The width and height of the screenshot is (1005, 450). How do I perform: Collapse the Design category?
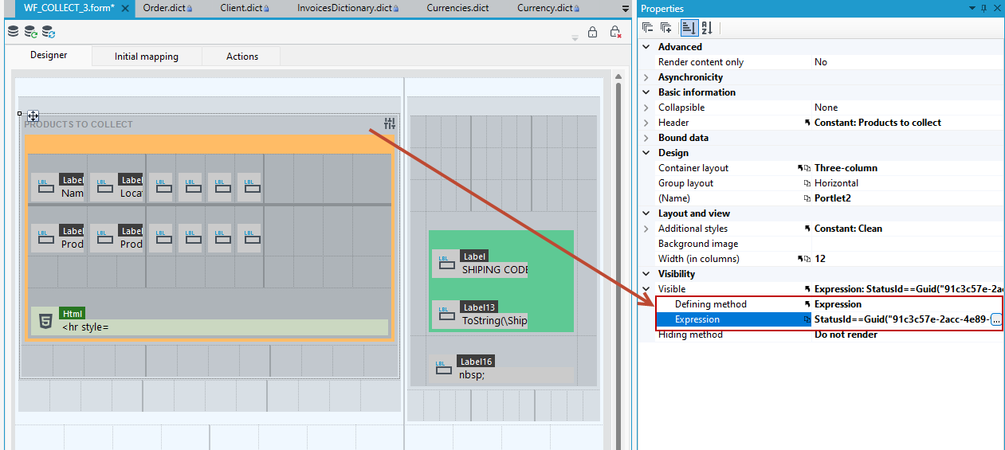point(646,153)
